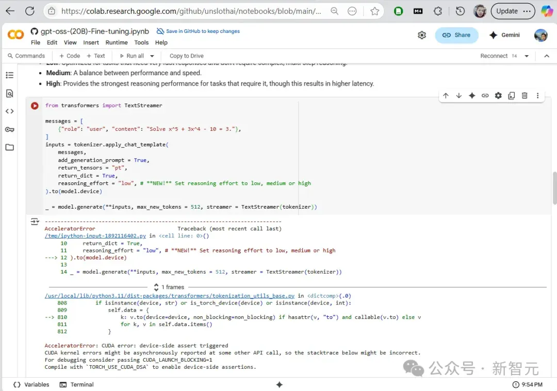Open the files folder sidebar icon
Image resolution: width=557 pixels, height=391 pixels.
tap(10, 147)
